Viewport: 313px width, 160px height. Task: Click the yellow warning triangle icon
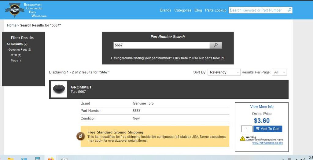tap(242, 138)
